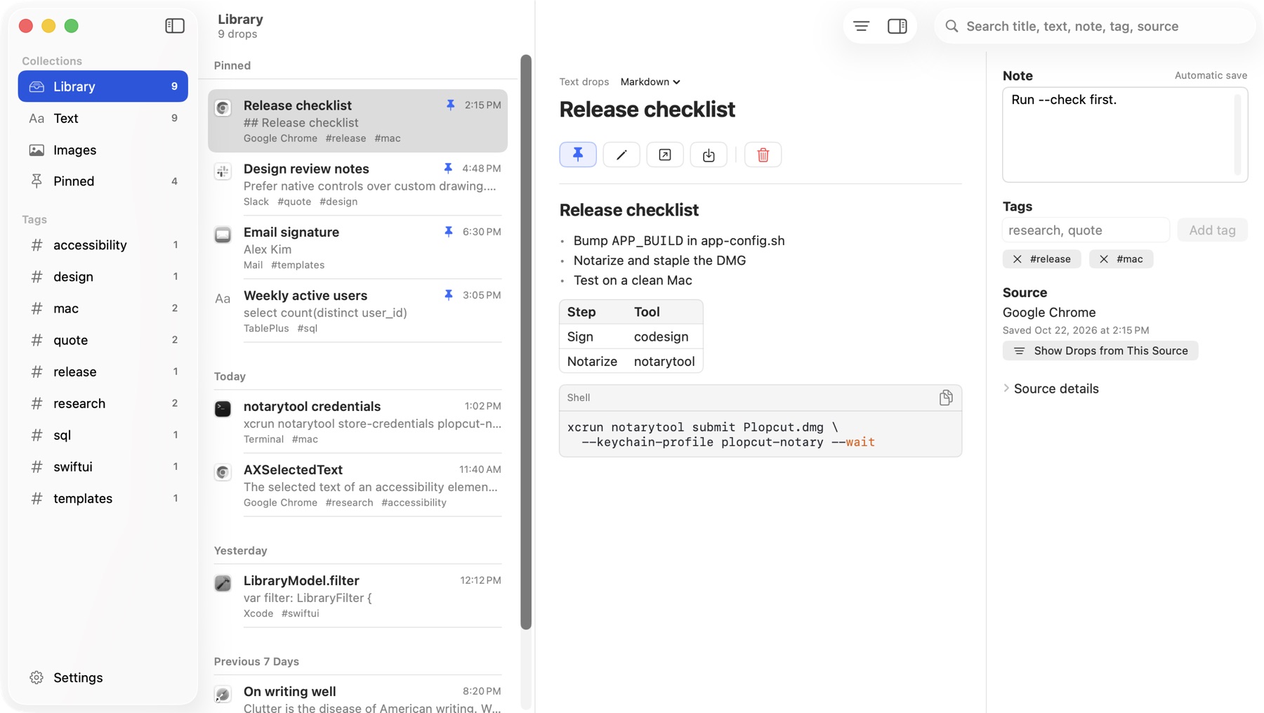1264x713 pixels.
Task: Click Show Drops from This Source
Action: coord(1100,351)
